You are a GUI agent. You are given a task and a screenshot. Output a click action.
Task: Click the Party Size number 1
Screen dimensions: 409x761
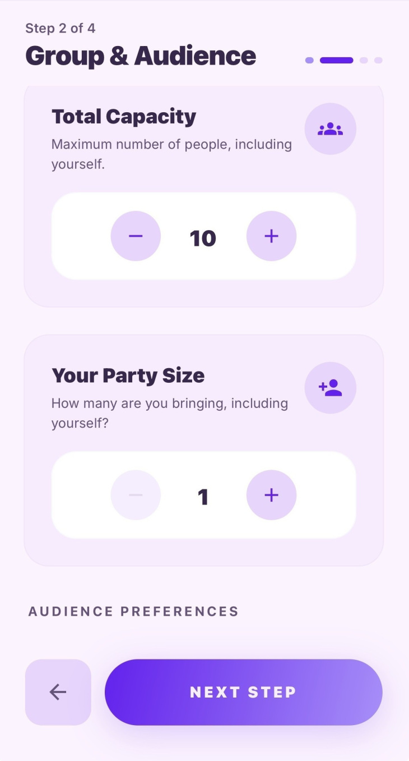(x=203, y=497)
